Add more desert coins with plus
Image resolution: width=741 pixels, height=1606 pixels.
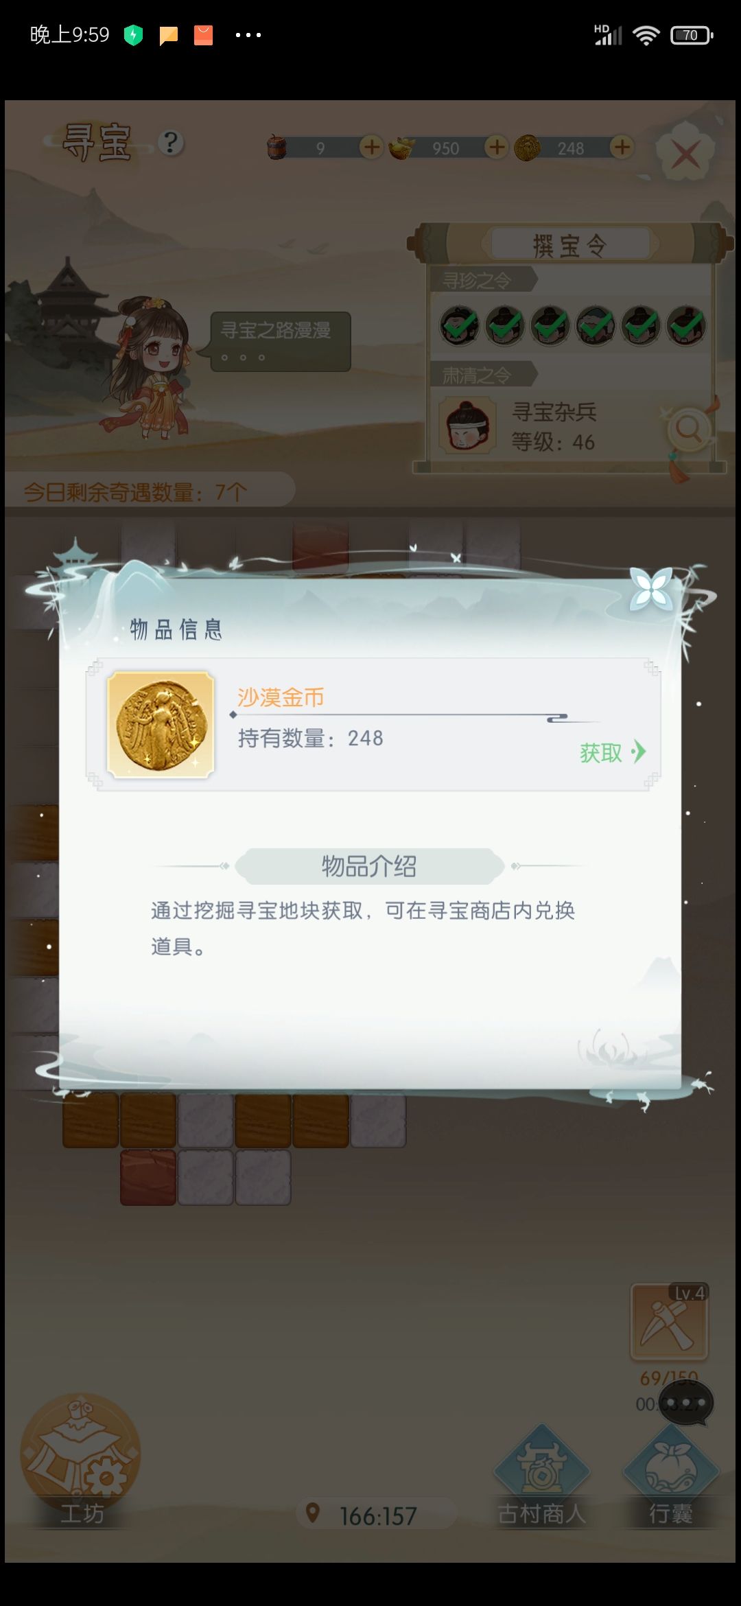pyautogui.click(x=622, y=147)
